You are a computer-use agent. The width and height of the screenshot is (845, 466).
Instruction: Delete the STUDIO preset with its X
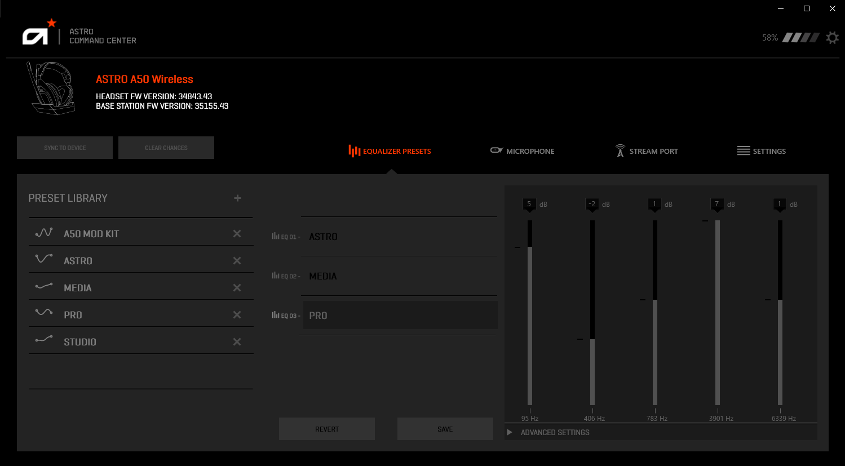pos(237,341)
